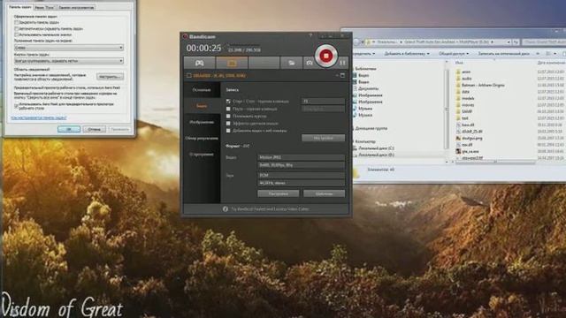The height and width of the screenshot is (318, 566).
Task: Click Customize notification area button
Action: pos(110,77)
